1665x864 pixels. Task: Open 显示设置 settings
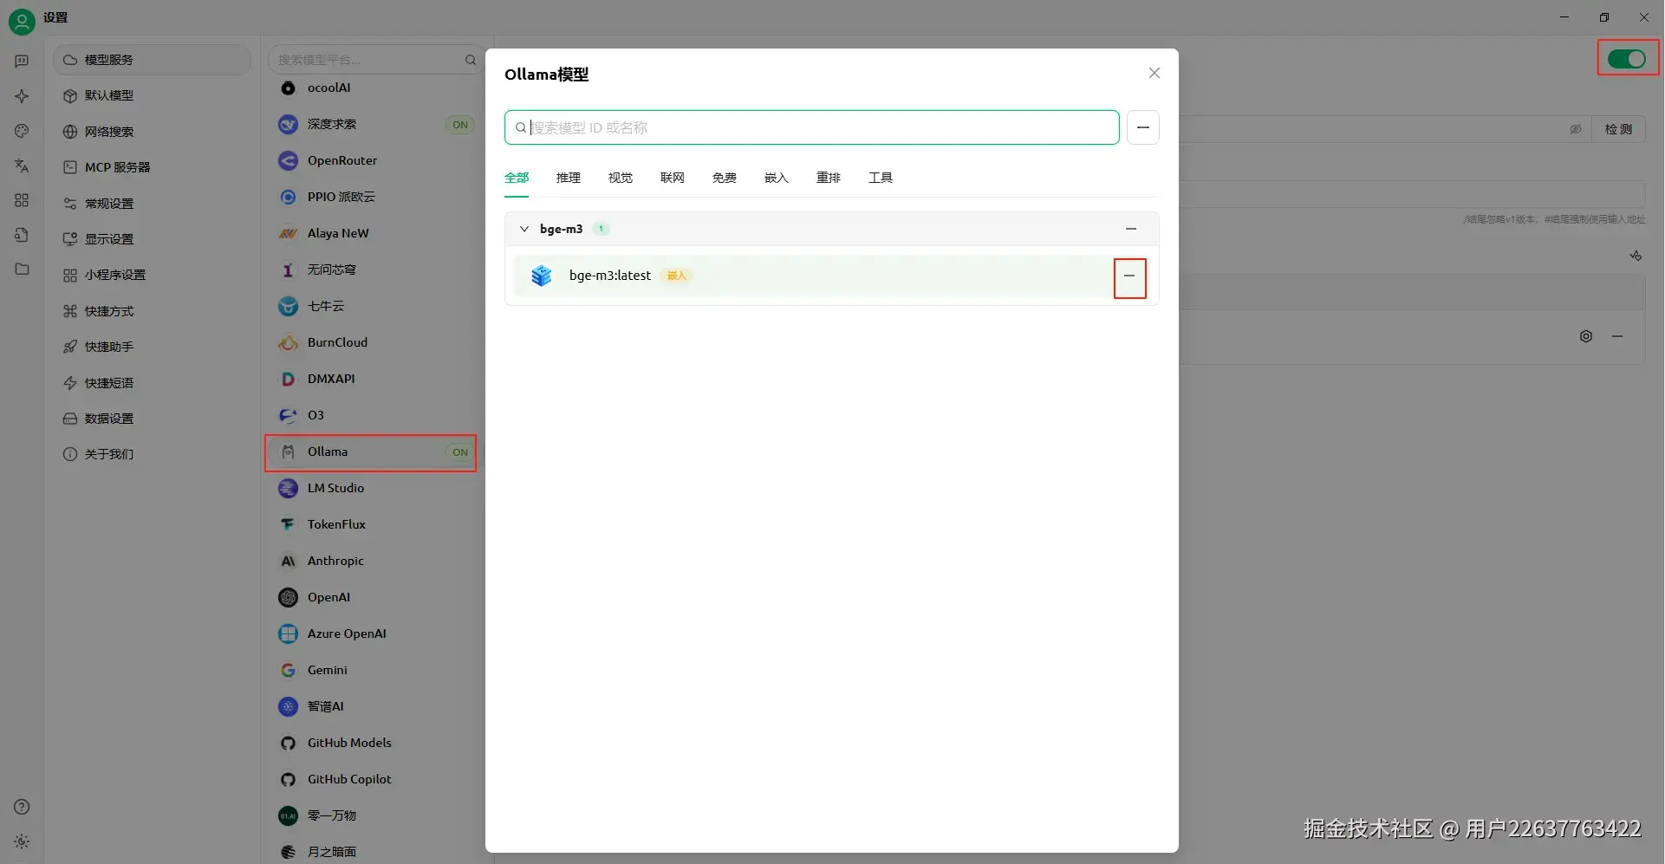(152, 239)
